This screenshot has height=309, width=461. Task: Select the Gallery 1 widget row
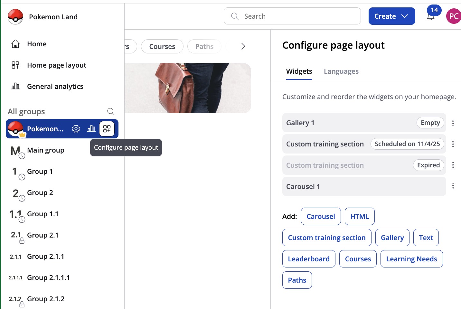[x=364, y=123]
